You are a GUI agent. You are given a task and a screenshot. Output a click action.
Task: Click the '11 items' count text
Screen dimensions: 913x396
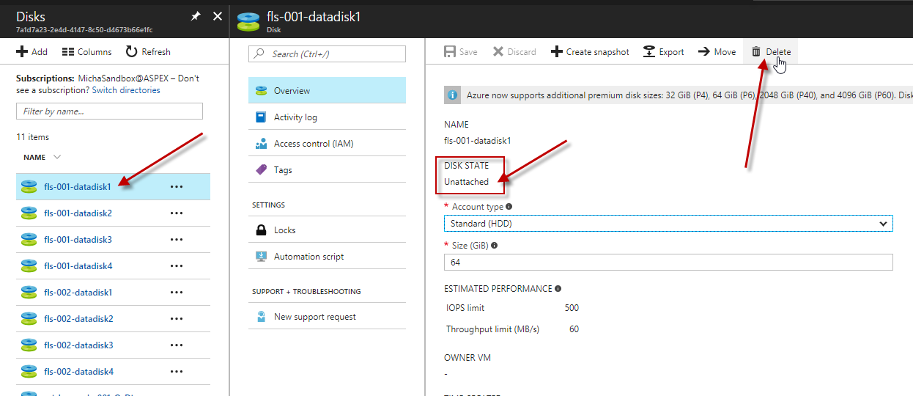(x=33, y=137)
